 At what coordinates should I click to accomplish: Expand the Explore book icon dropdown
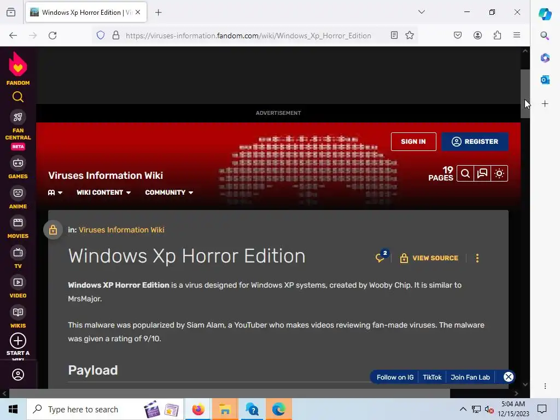55,192
